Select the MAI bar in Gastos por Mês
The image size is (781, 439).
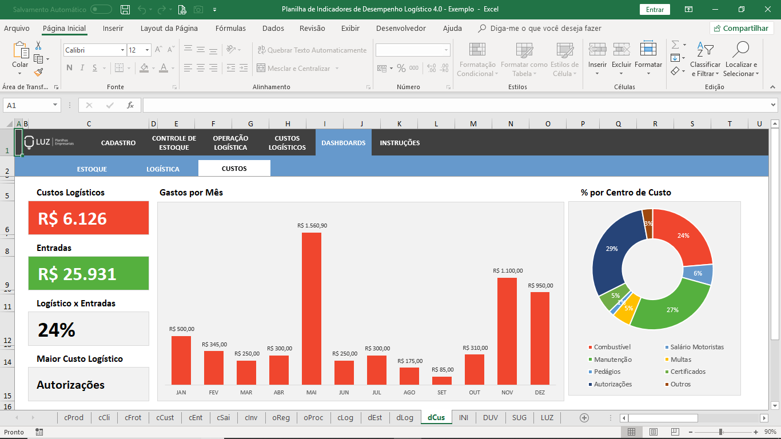coord(312,309)
